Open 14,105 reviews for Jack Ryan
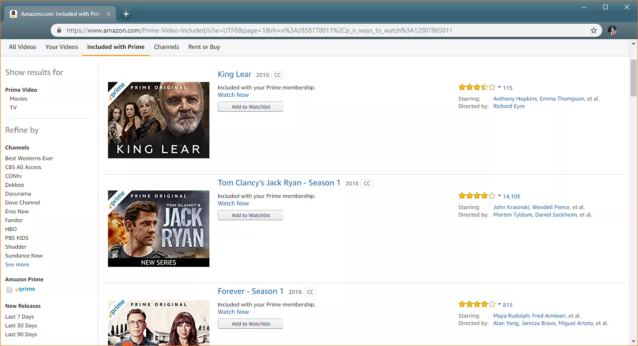Viewport: 638px width, 346px height. (x=512, y=196)
